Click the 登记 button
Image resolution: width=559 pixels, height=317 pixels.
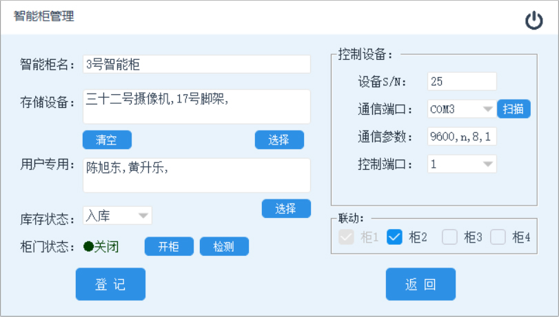110,285
